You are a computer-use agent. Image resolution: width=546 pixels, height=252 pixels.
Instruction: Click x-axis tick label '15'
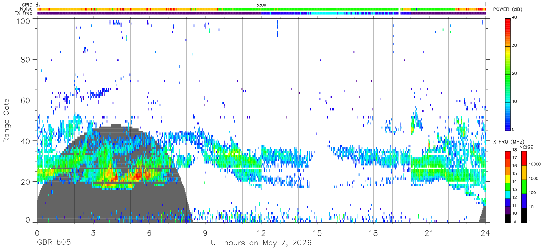317,232
